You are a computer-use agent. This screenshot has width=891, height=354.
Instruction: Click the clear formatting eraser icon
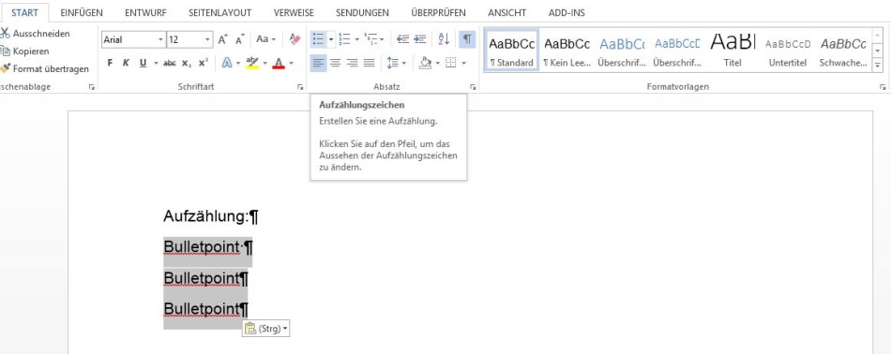pos(294,39)
